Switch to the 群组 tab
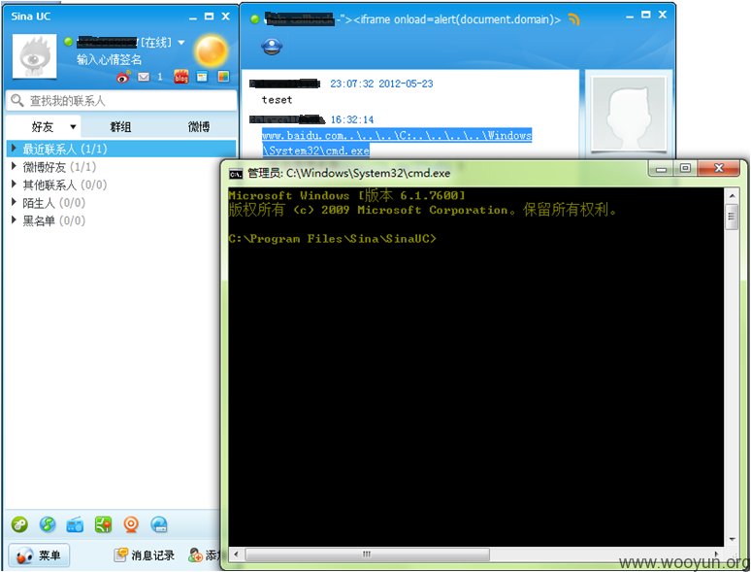The width and height of the screenshot is (751, 572). click(120, 126)
